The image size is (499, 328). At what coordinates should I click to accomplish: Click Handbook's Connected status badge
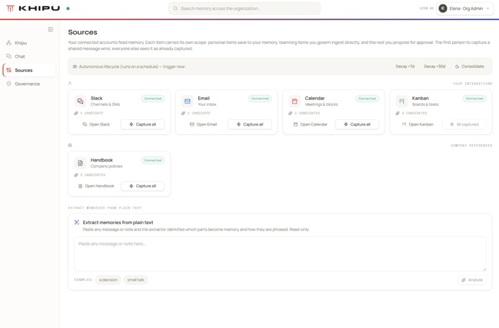coord(153,160)
